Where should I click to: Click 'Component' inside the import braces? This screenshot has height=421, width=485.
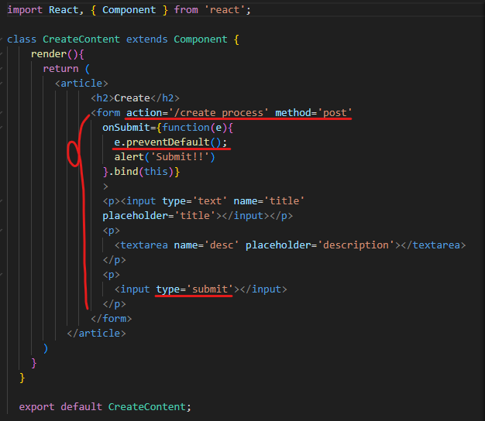coord(129,10)
